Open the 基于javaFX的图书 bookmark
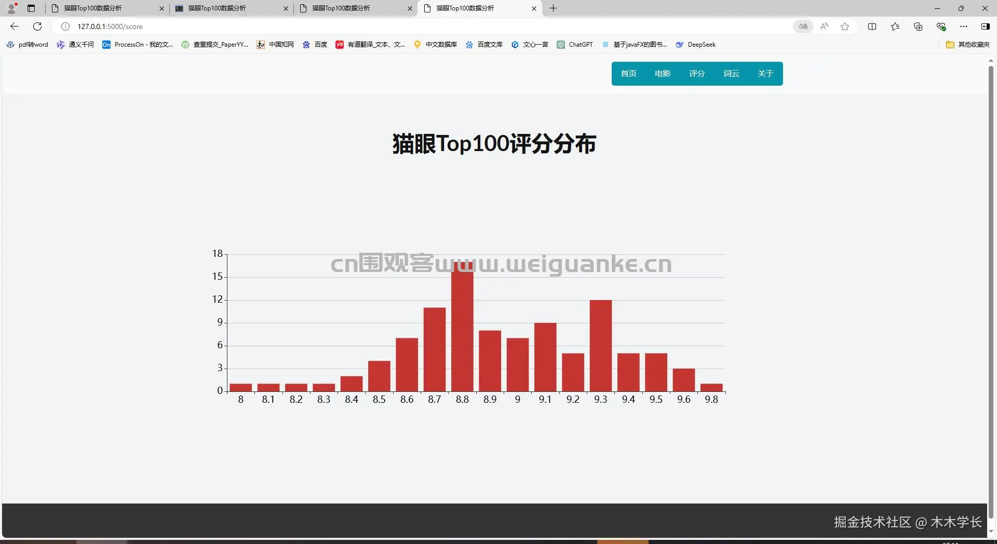Image resolution: width=997 pixels, height=544 pixels. 634,45
